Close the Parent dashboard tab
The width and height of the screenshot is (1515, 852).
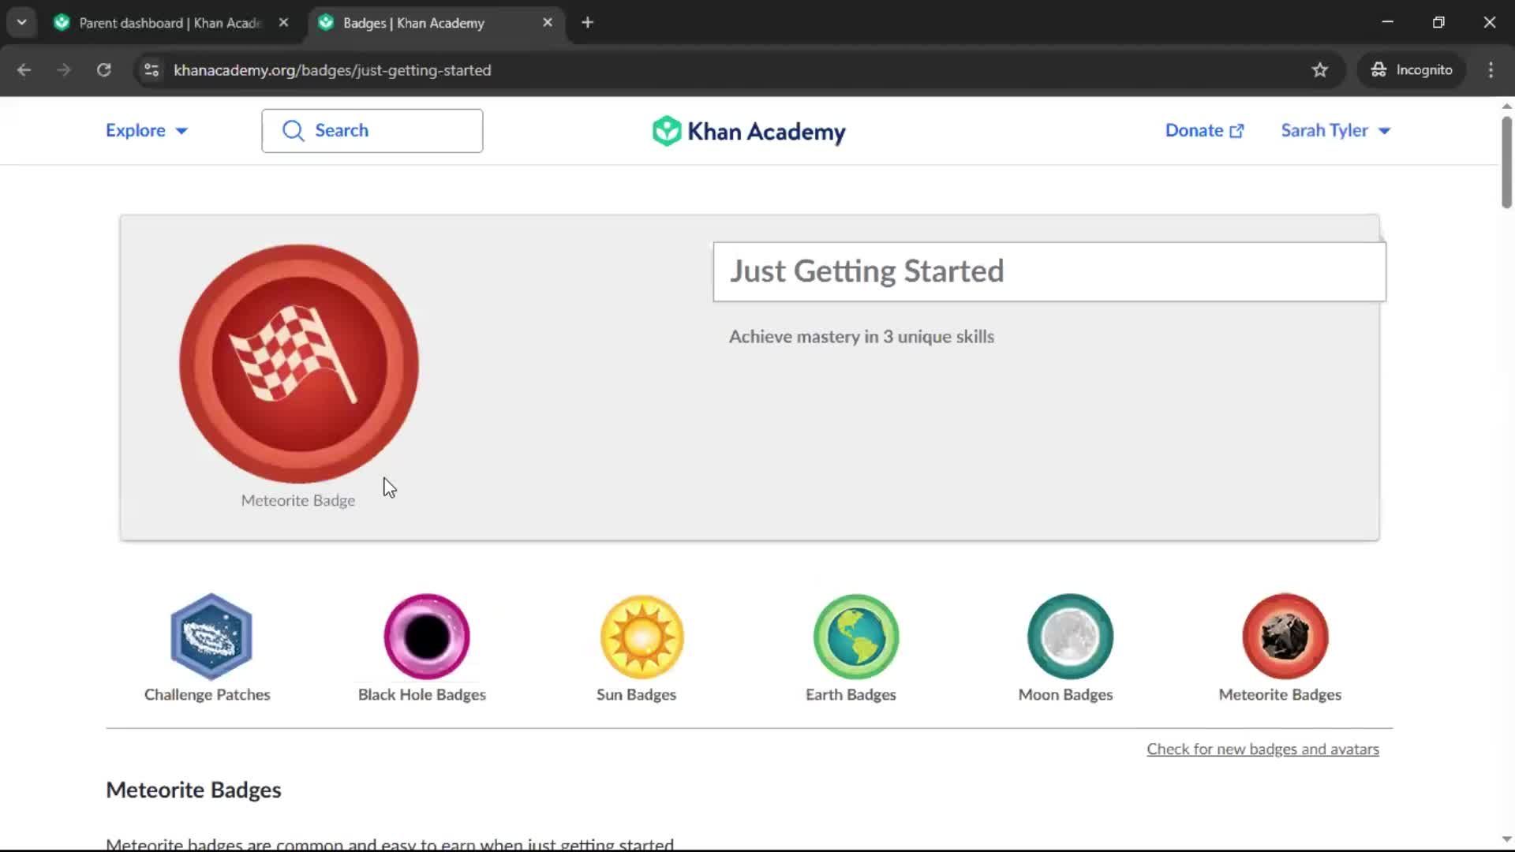(283, 23)
